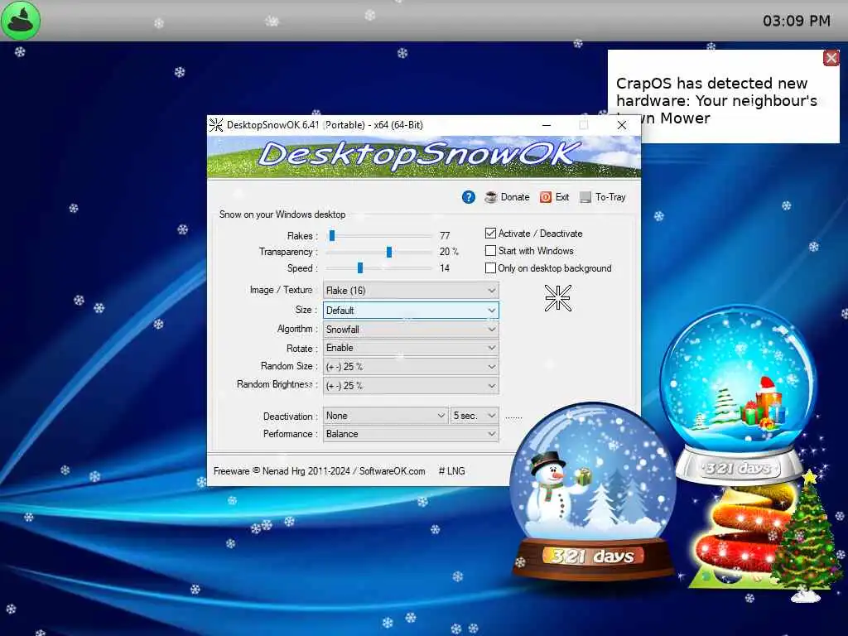Open the Performance dropdown showing Balance
This screenshot has width=848, height=636.
click(x=411, y=434)
